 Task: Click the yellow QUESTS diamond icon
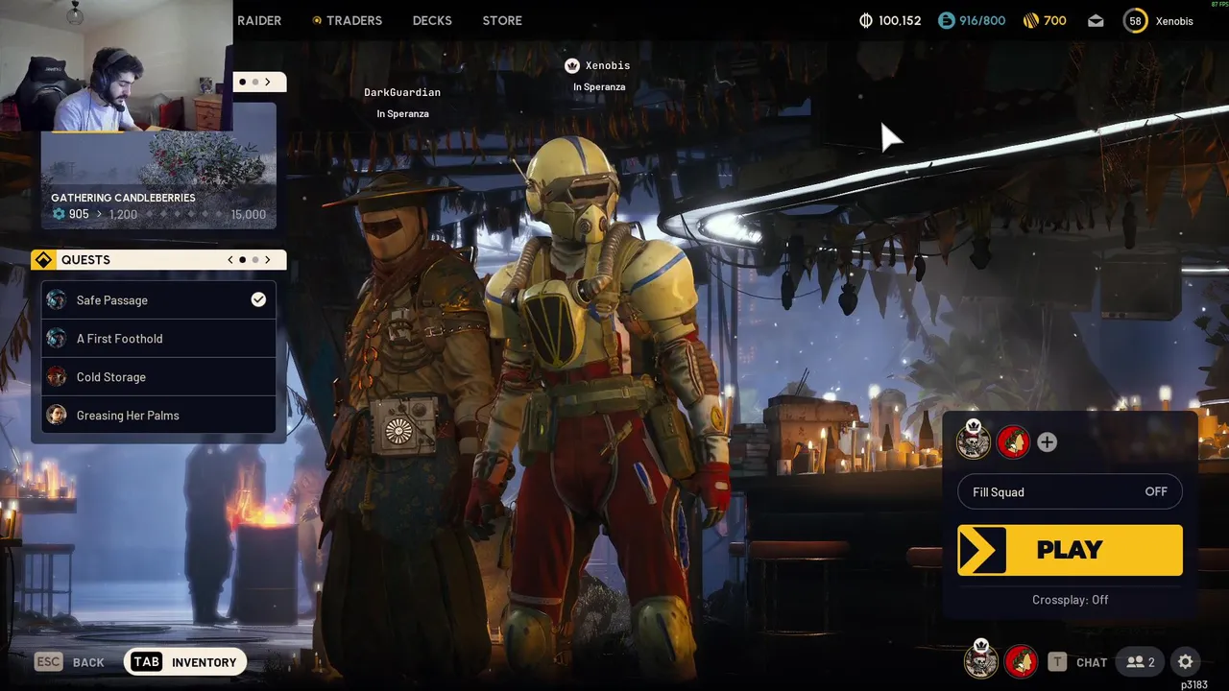click(43, 260)
